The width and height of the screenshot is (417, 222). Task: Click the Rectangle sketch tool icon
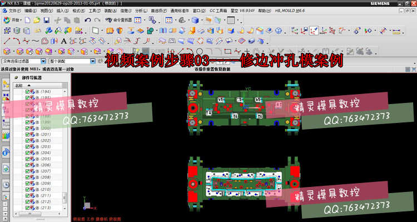227,51
